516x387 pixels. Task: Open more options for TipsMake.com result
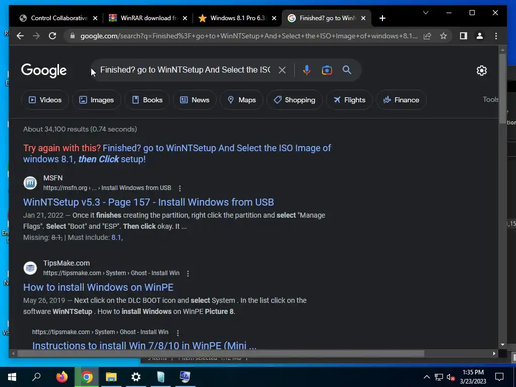click(188, 274)
